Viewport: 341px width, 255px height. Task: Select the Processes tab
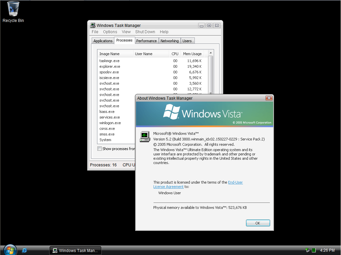click(124, 40)
